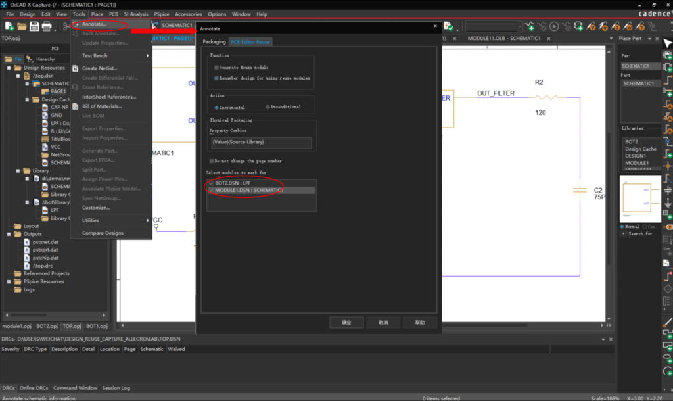Viewport: 673px width, 401px height.
Task: Click the Save toolbar icon
Action: tap(34, 26)
